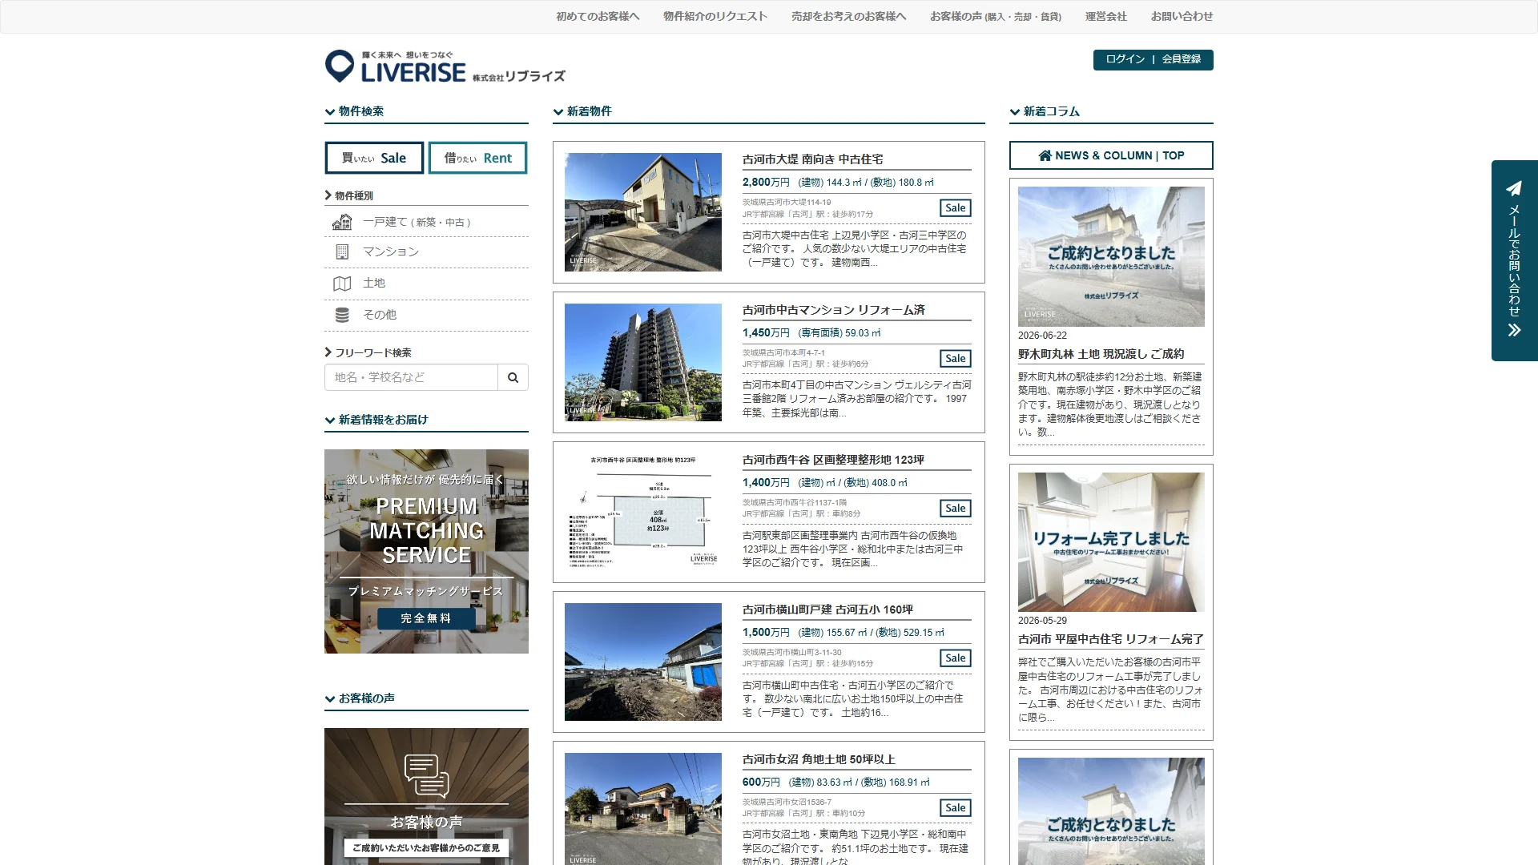Toggle the 新着情報をお届け section chevron
Viewport: 1538px width, 865px height.
point(330,420)
